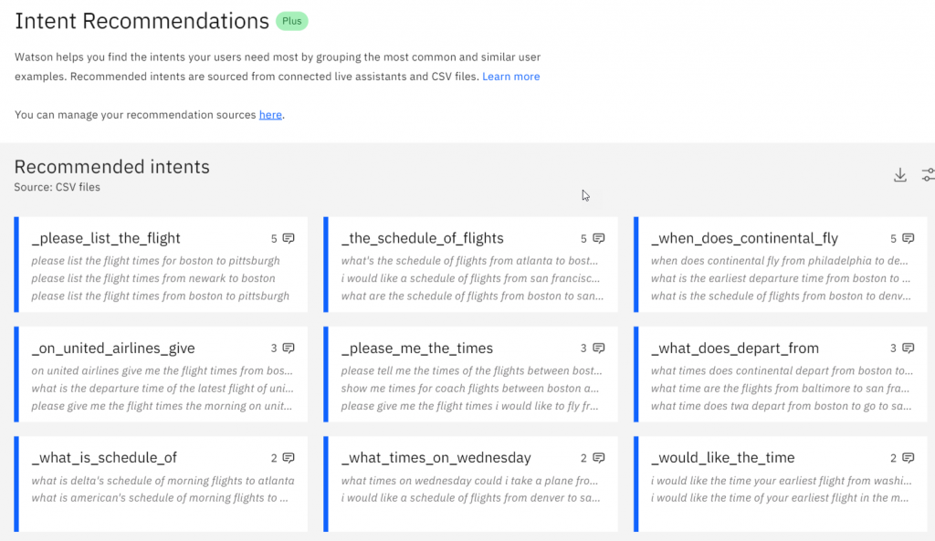Click examples icon on _would_like_the_time card
935x541 pixels.
[909, 458]
